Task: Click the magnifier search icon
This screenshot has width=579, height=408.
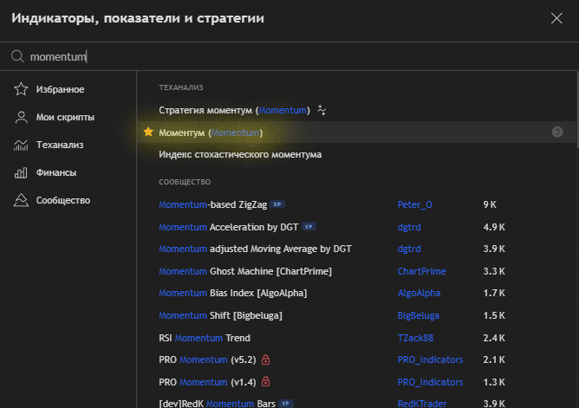Action: 16,57
